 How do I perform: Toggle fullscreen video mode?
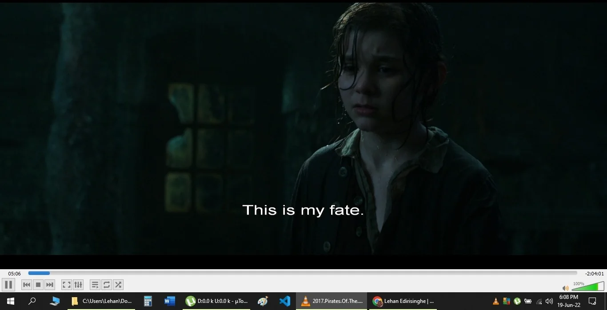point(67,285)
